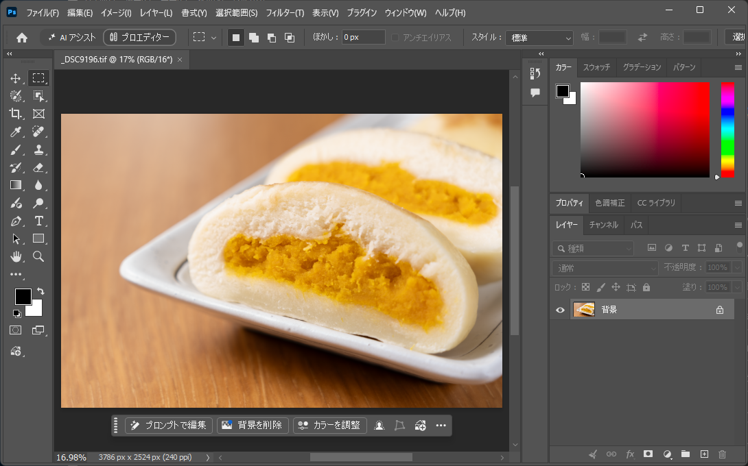The image size is (748, 466).
Task: Delete layer with the trash icon
Action: click(x=722, y=454)
